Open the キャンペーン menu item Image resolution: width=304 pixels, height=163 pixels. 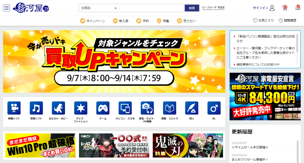tap(93, 21)
